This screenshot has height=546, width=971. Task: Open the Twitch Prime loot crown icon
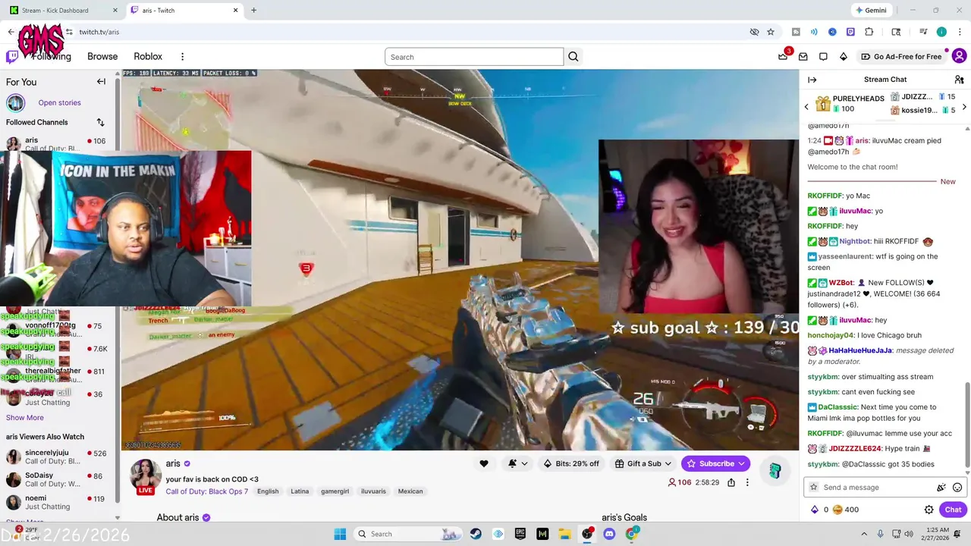pos(783,56)
